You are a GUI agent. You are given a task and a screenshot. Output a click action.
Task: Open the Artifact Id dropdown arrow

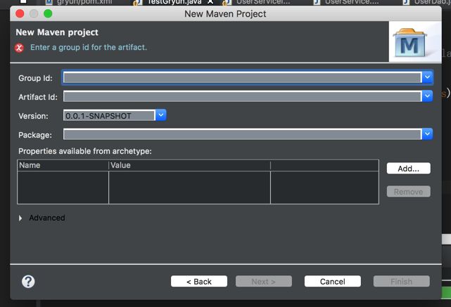pyautogui.click(x=427, y=96)
